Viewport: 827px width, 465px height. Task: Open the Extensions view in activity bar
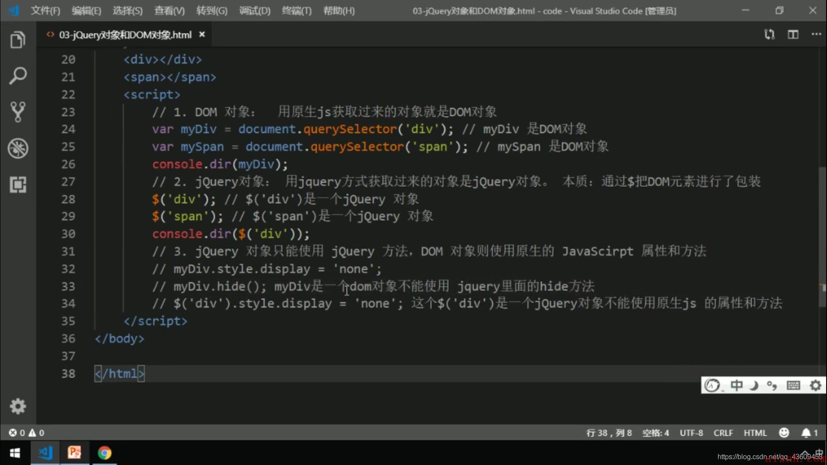coord(18,185)
